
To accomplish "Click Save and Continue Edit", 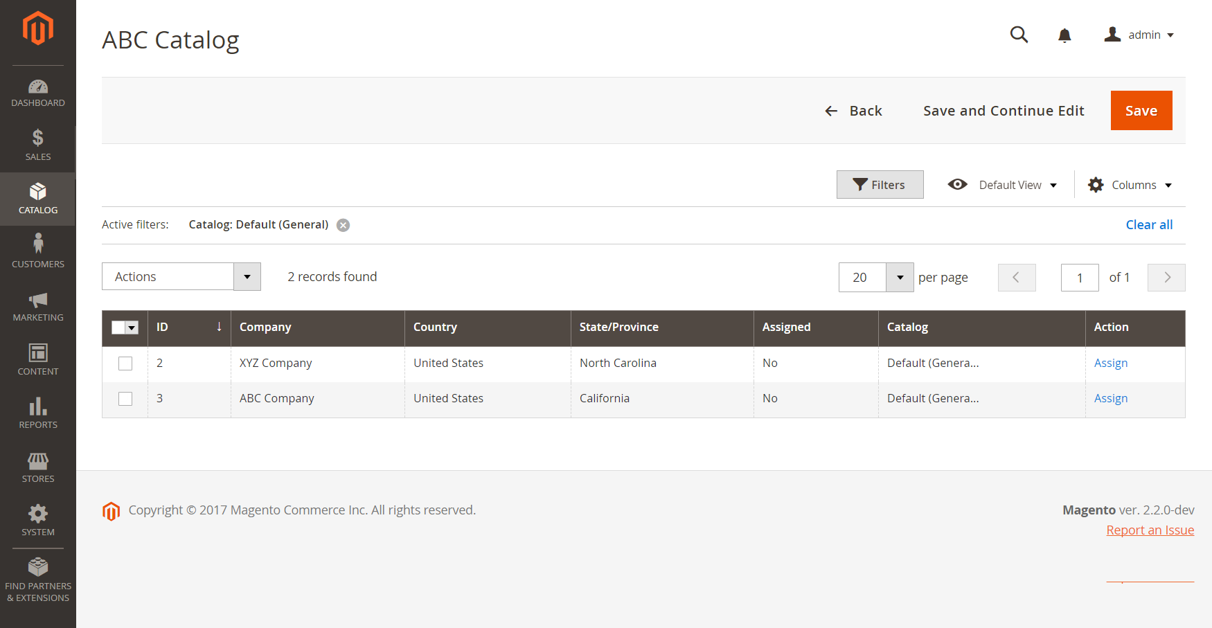I will click(x=1004, y=111).
